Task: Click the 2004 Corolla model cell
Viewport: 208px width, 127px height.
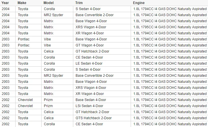Action: 49,9
